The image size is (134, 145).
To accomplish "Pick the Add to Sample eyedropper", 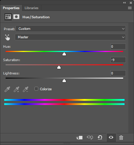I will coord(16,89).
